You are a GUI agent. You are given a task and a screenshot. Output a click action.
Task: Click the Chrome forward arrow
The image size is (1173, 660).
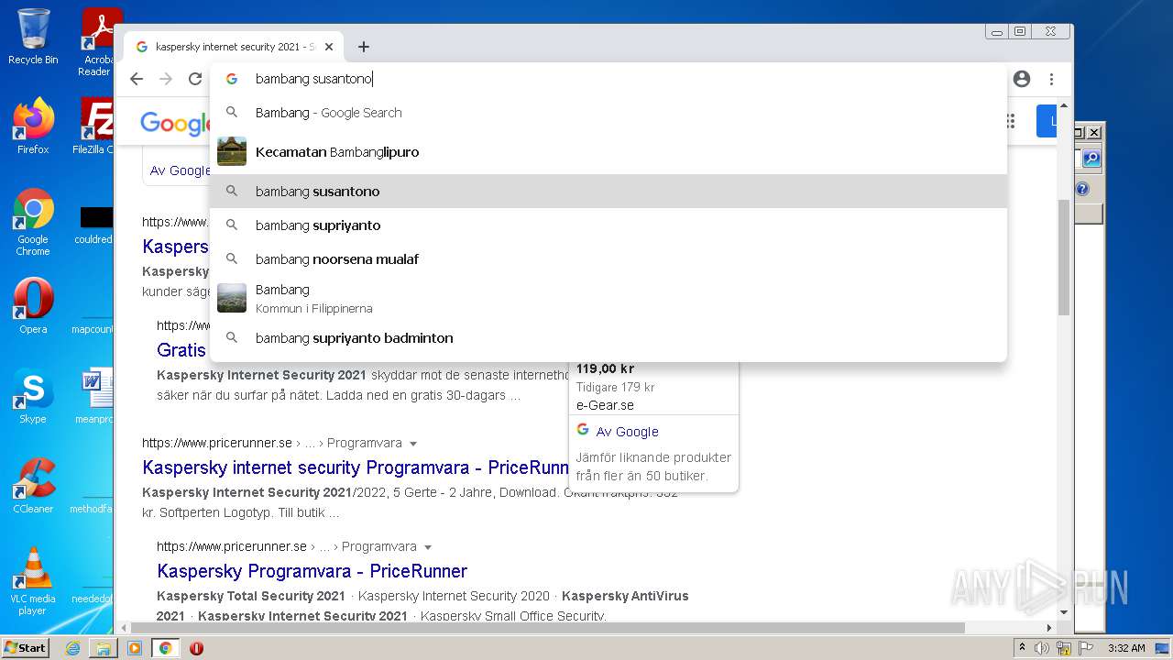click(x=166, y=79)
